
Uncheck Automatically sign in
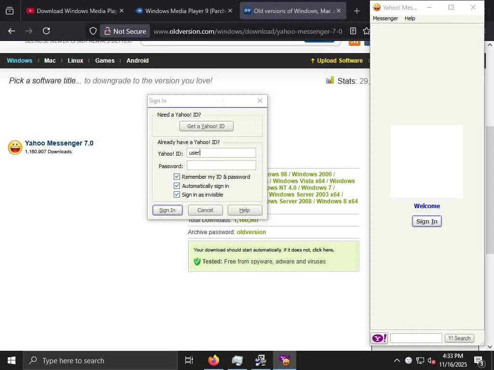[x=177, y=186]
